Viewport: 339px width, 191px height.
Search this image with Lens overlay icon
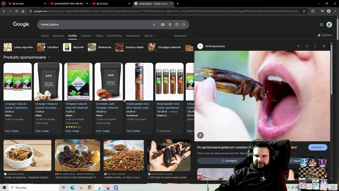[x=200, y=135]
